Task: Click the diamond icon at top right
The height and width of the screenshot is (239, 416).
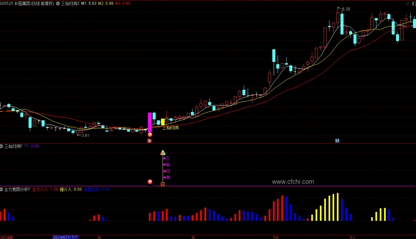Action: (x=408, y=3)
